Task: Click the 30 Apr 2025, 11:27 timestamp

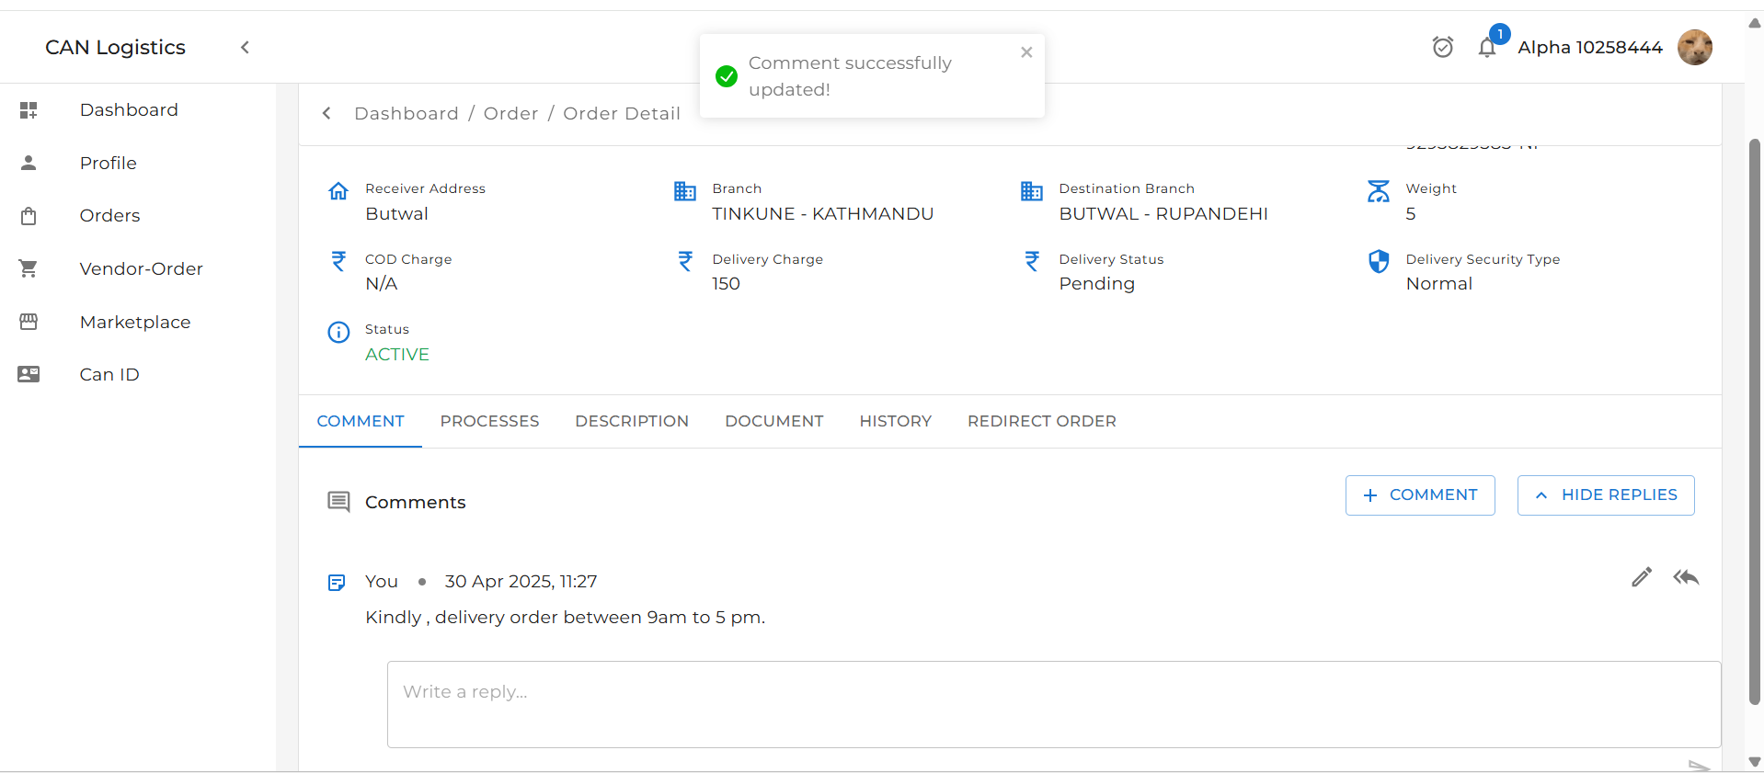Action: tap(521, 581)
